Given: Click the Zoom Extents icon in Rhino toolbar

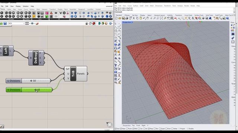Looking at the screenshot, I should coord(161,18).
